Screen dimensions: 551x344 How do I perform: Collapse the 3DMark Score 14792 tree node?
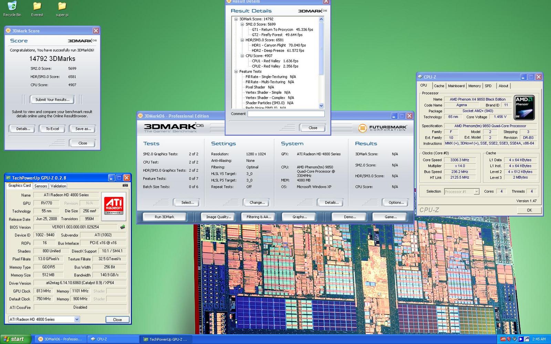tap(236, 19)
